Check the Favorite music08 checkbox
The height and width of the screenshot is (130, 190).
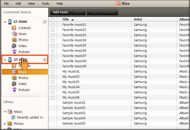(53, 61)
